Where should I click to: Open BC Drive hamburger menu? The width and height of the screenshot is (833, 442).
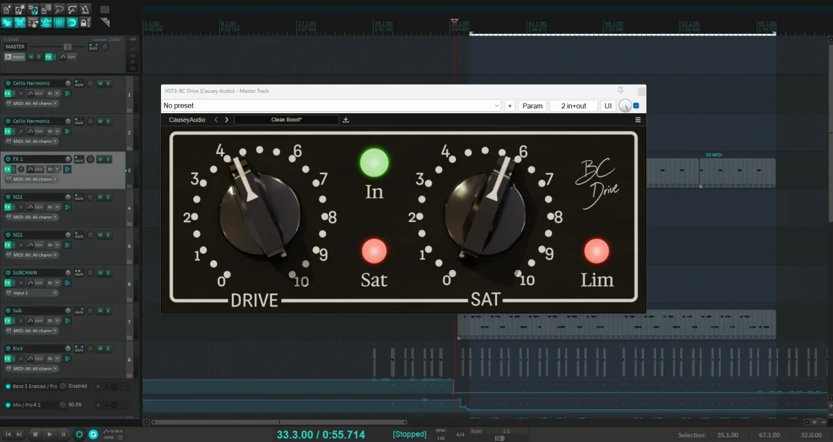[x=638, y=119]
